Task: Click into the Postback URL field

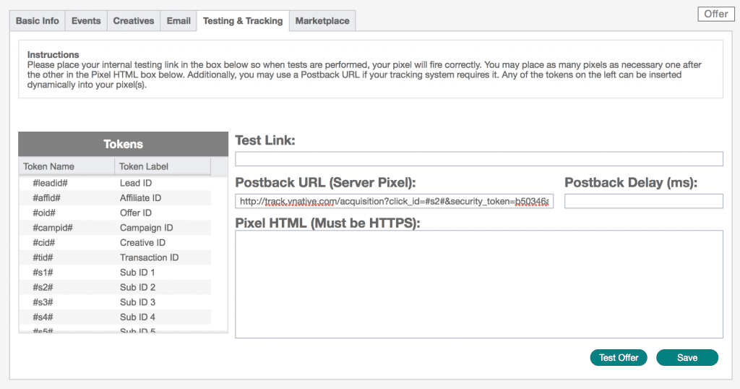Action: coord(394,202)
